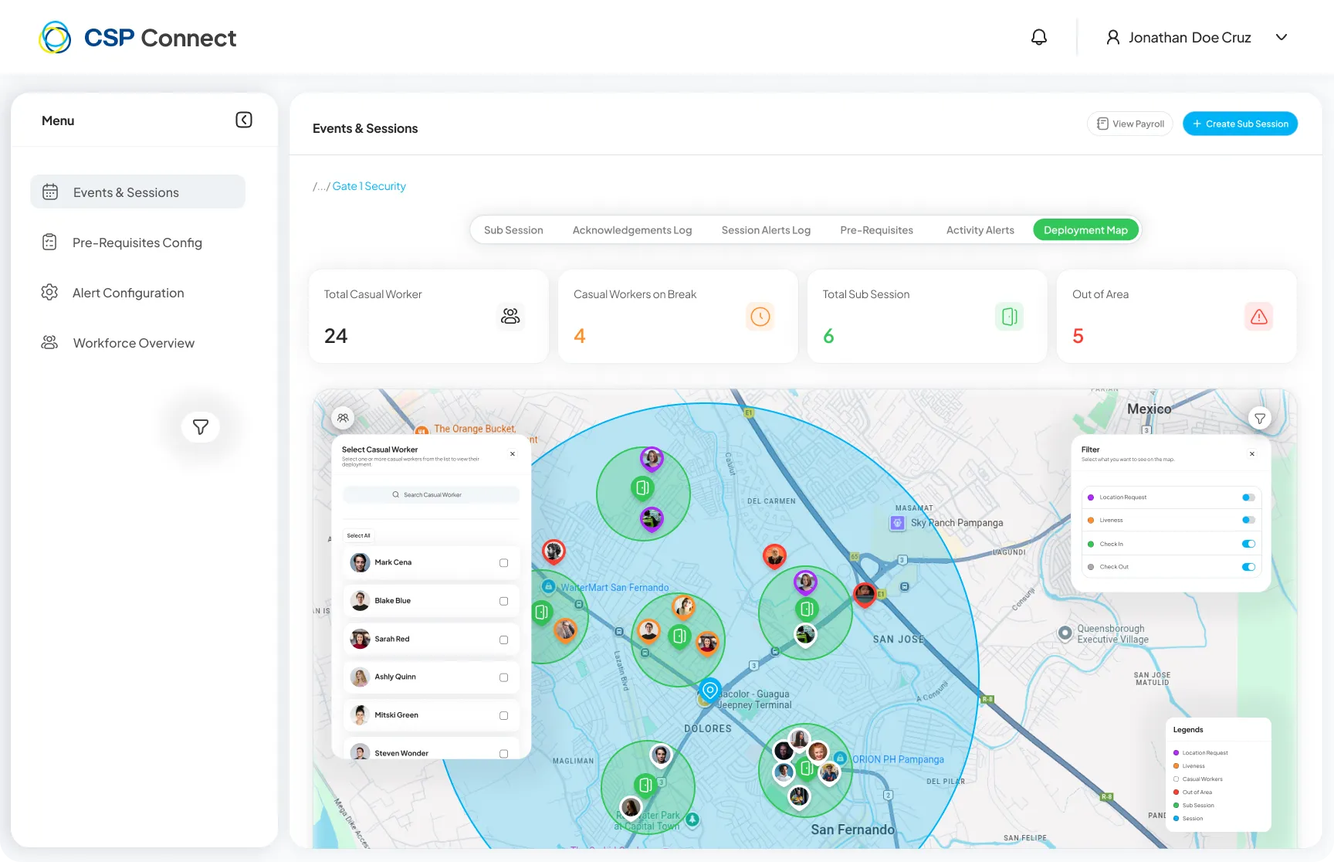Switch to the Session Alerts Log tab

[766, 230]
